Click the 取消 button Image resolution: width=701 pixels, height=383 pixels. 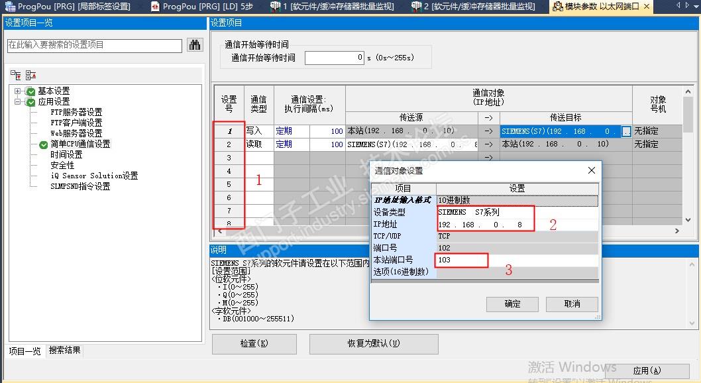click(572, 304)
